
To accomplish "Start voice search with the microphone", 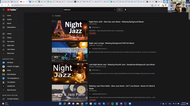I will [125, 10].
